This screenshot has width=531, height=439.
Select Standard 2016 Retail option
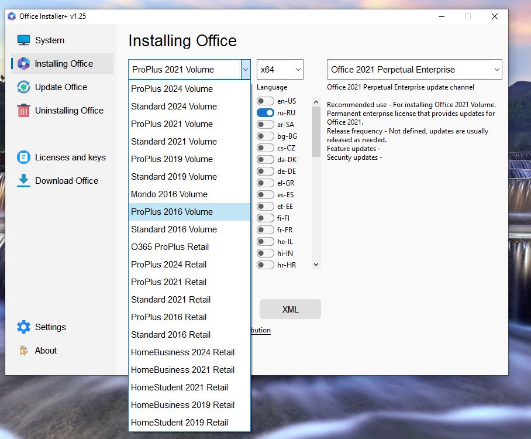pos(189,335)
